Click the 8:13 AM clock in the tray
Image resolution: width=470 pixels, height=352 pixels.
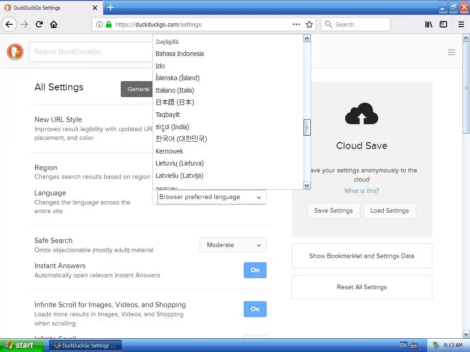tap(453, 345)
